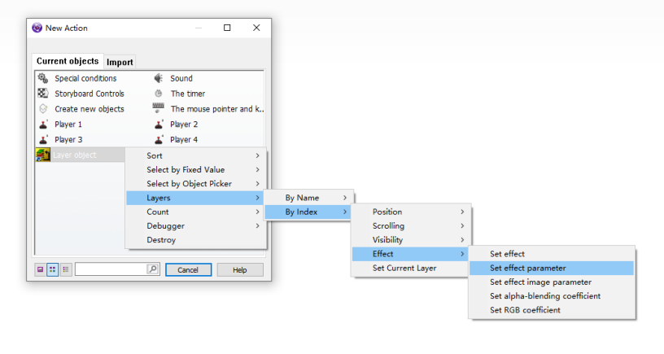This screenshot has height=354, width=664.
Task: Open the By Index submenu entry
Action: click(308, 212)
